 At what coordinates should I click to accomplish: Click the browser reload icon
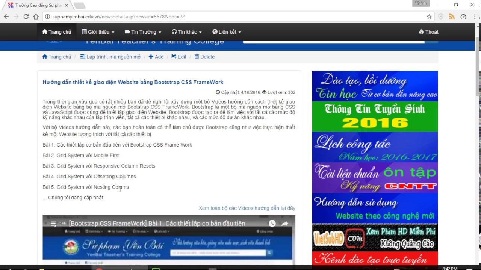[x=26, y=16]
